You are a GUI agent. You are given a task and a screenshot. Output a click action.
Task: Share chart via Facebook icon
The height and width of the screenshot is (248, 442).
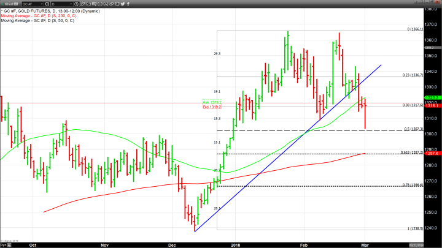pos(128,4)
